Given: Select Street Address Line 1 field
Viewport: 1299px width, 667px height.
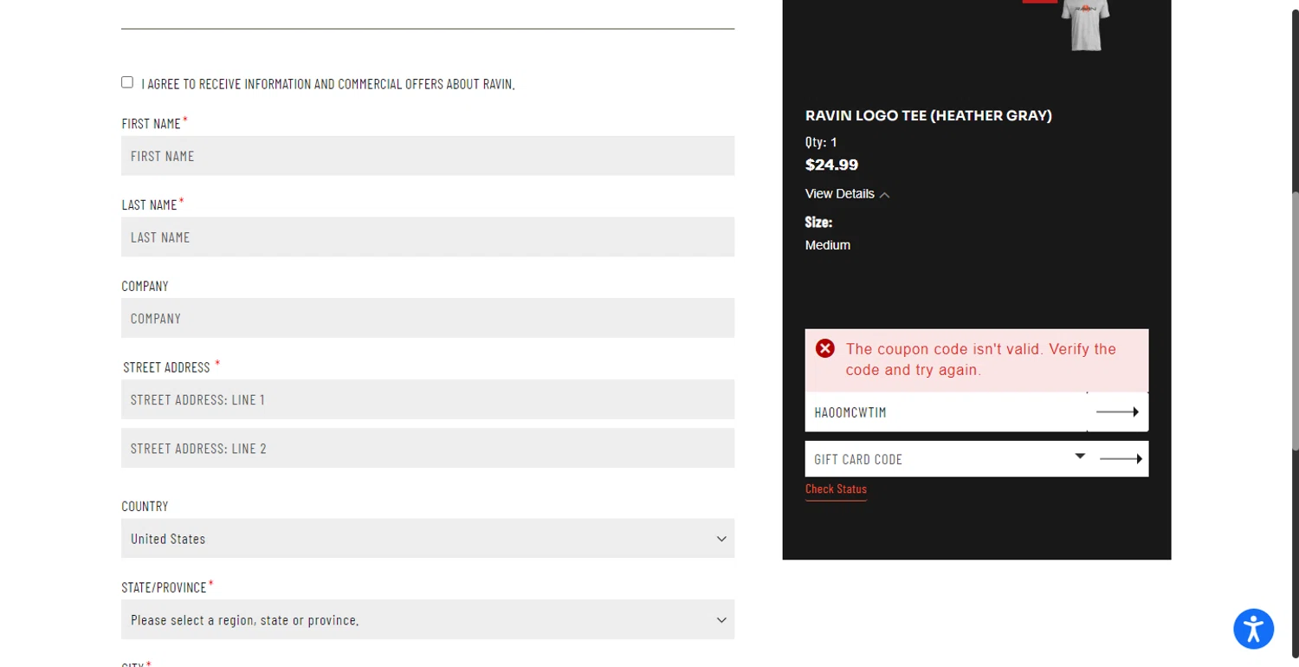Looking at the screenshot, I should (x=428, y=400).
